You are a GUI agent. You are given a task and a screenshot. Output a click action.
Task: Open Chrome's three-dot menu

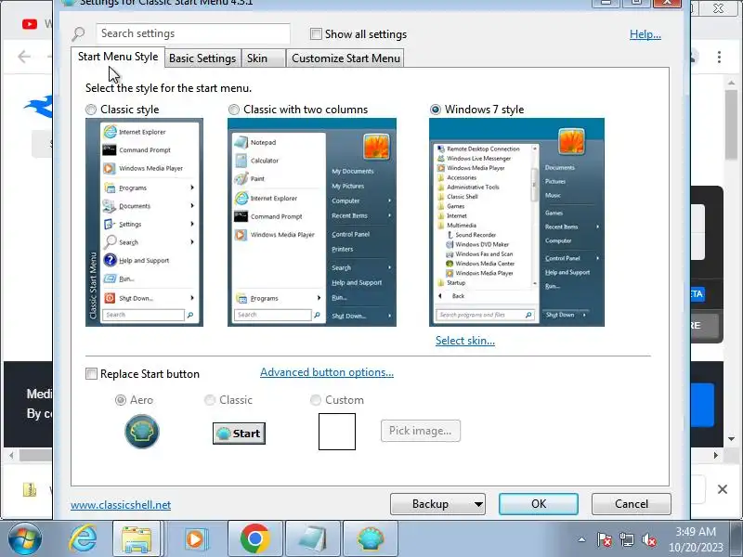click(x=719, y=57)
